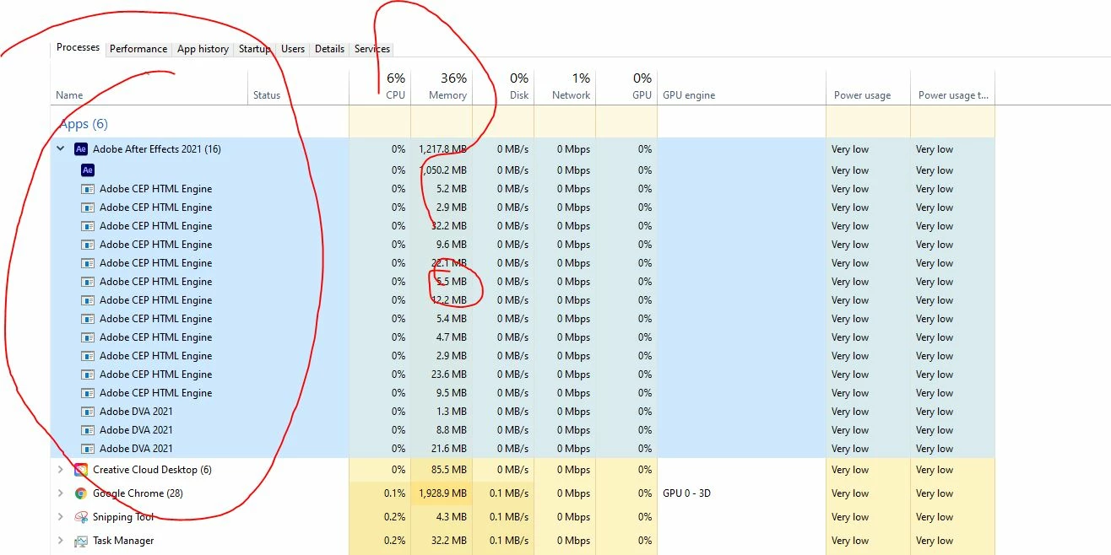The height and width of the screenshot is (555, 1111).
Task: Expand the Task Manager process entry
Action: click(60, 541)
